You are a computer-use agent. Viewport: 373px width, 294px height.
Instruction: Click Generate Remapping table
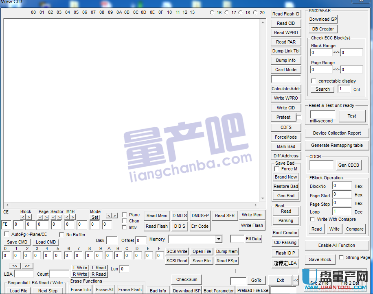(x=337, y=145)
